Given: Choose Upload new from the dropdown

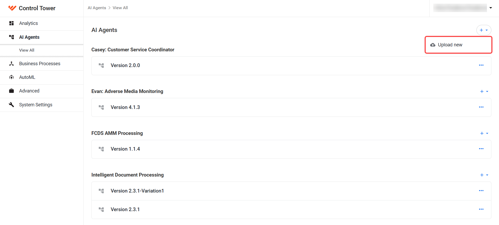Looking at the screenshot, I should point(458,45).
